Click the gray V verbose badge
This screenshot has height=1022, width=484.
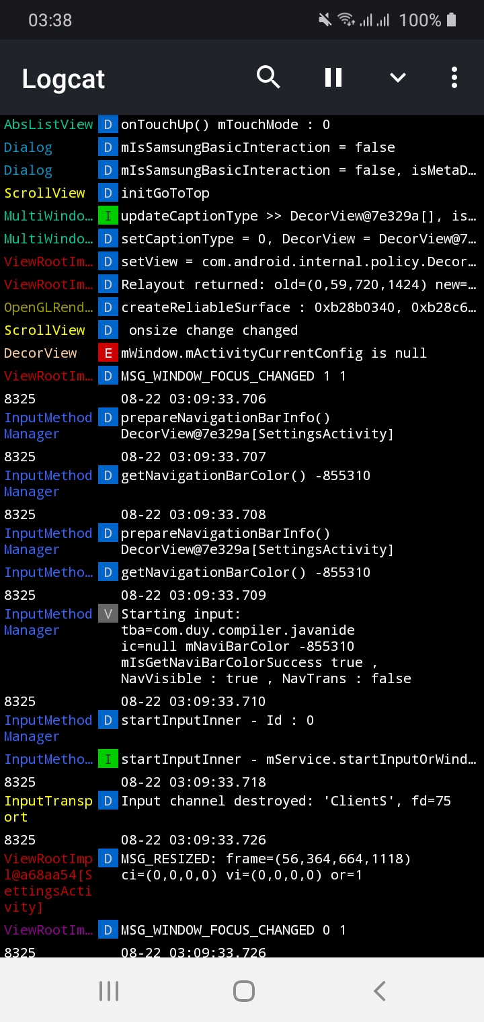click(x=108, y=613)
